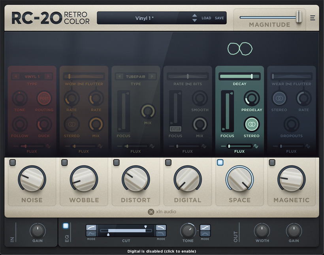This screenshot has height=255, width=324.
Task: Click the Wear/Flutter balance slider in Magnetic
Action: 291,76
